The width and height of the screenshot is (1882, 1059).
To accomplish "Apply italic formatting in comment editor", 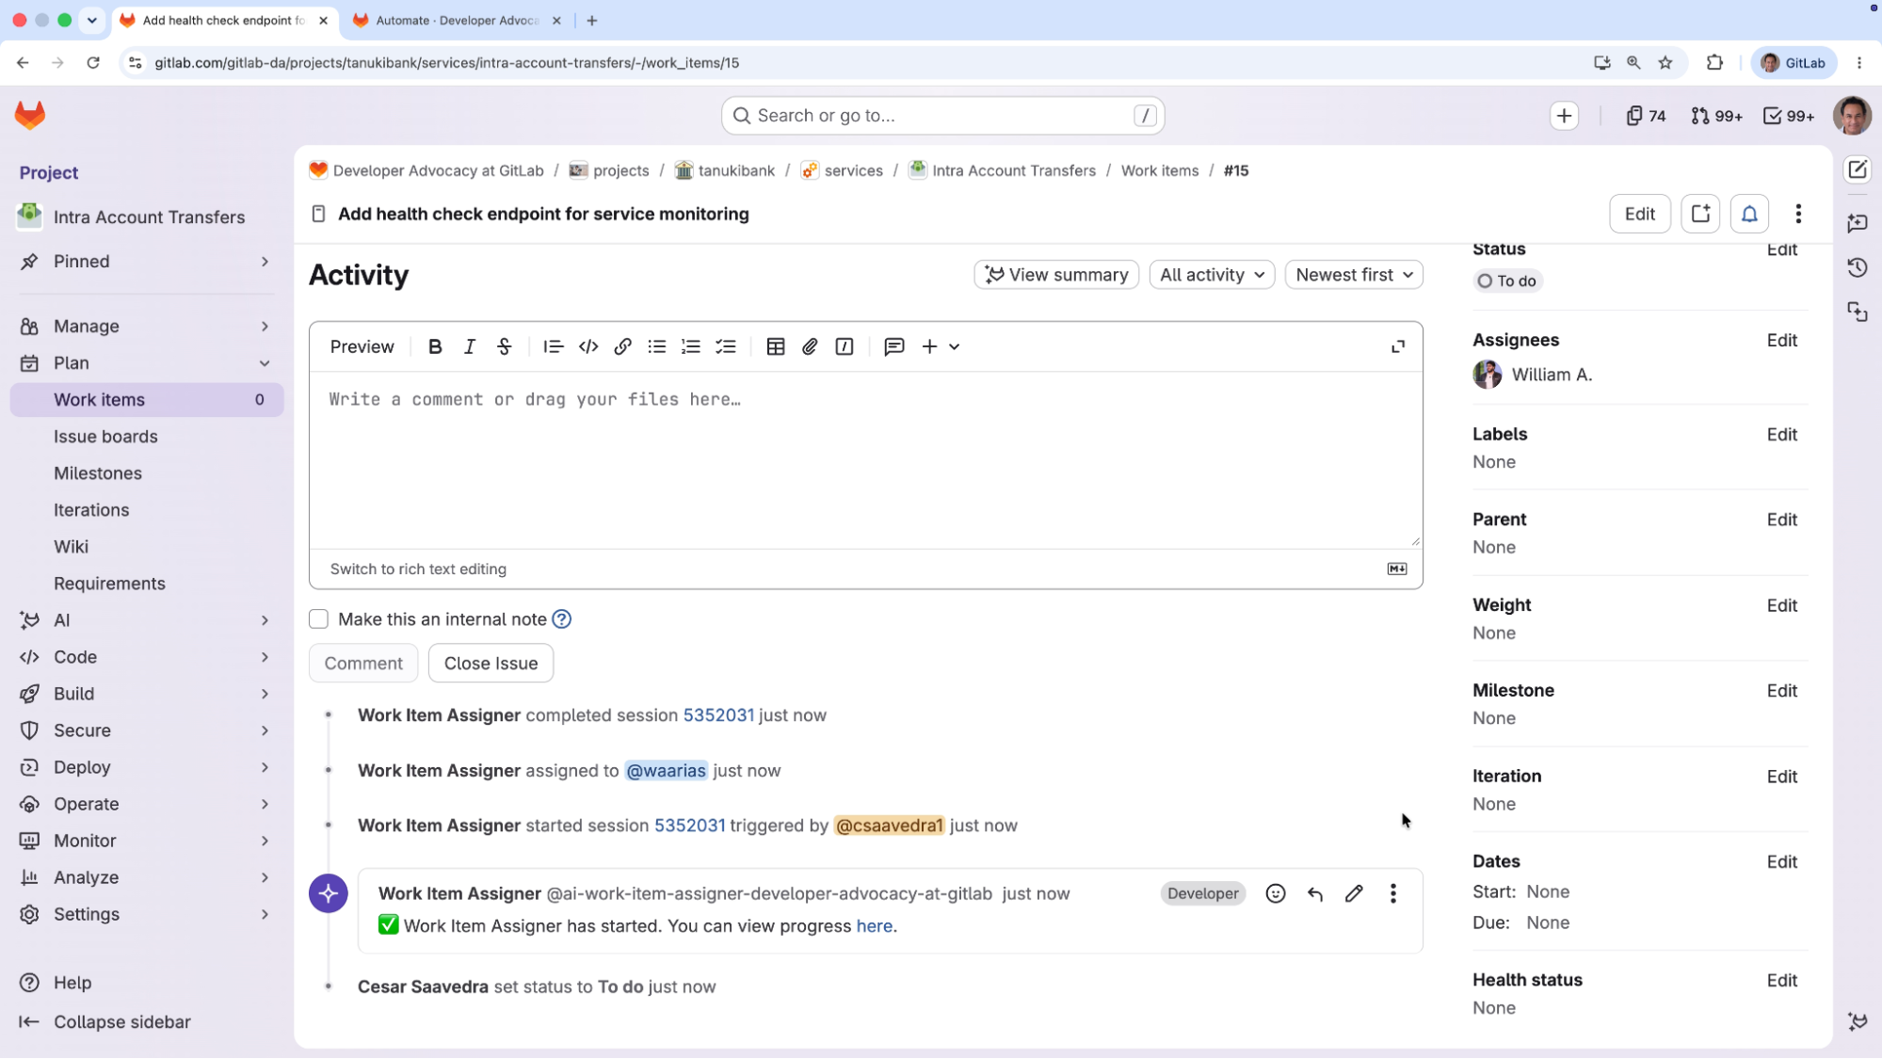I will click(469, 347).
